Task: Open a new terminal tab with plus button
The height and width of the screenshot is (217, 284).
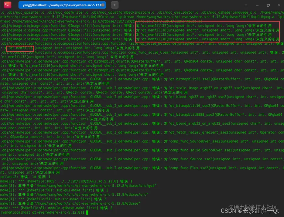Action: pos(115,5)
